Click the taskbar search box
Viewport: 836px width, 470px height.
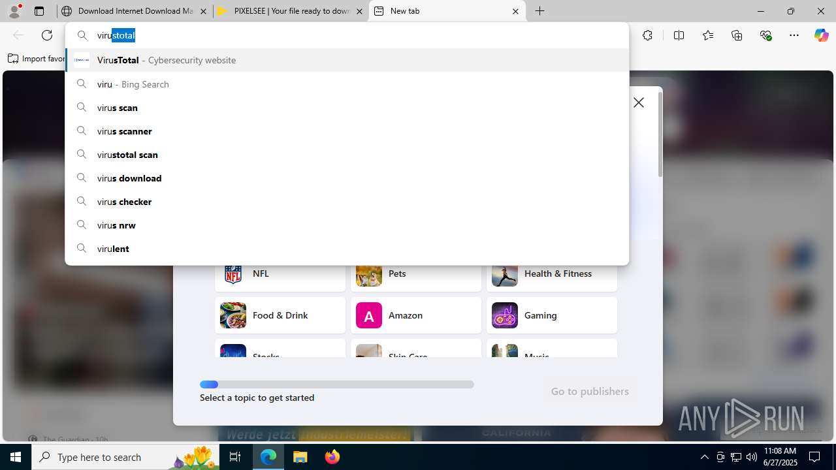pos(126,457)
